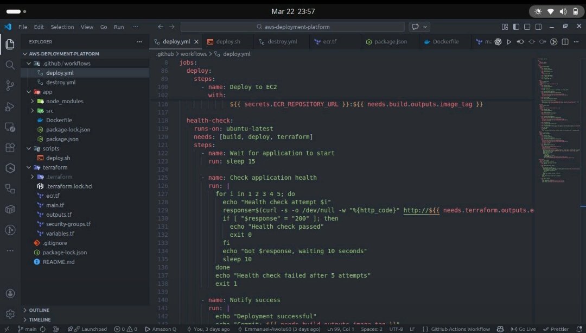Click the Go Forward arrow

point(172,27)
